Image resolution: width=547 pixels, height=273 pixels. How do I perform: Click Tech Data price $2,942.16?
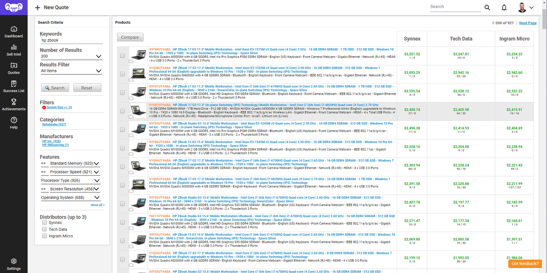pyautogui.click(x=461, y=73)
